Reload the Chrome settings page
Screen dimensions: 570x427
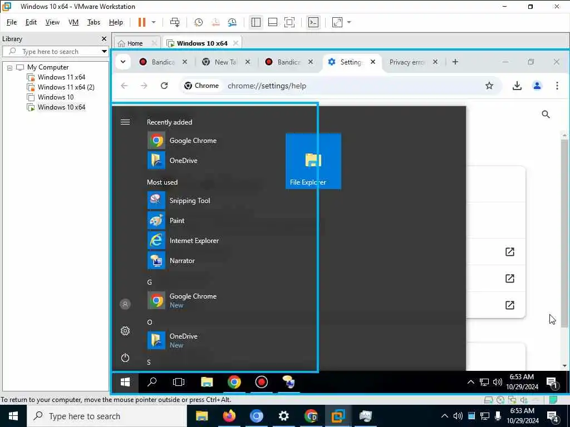coord(164,86)
